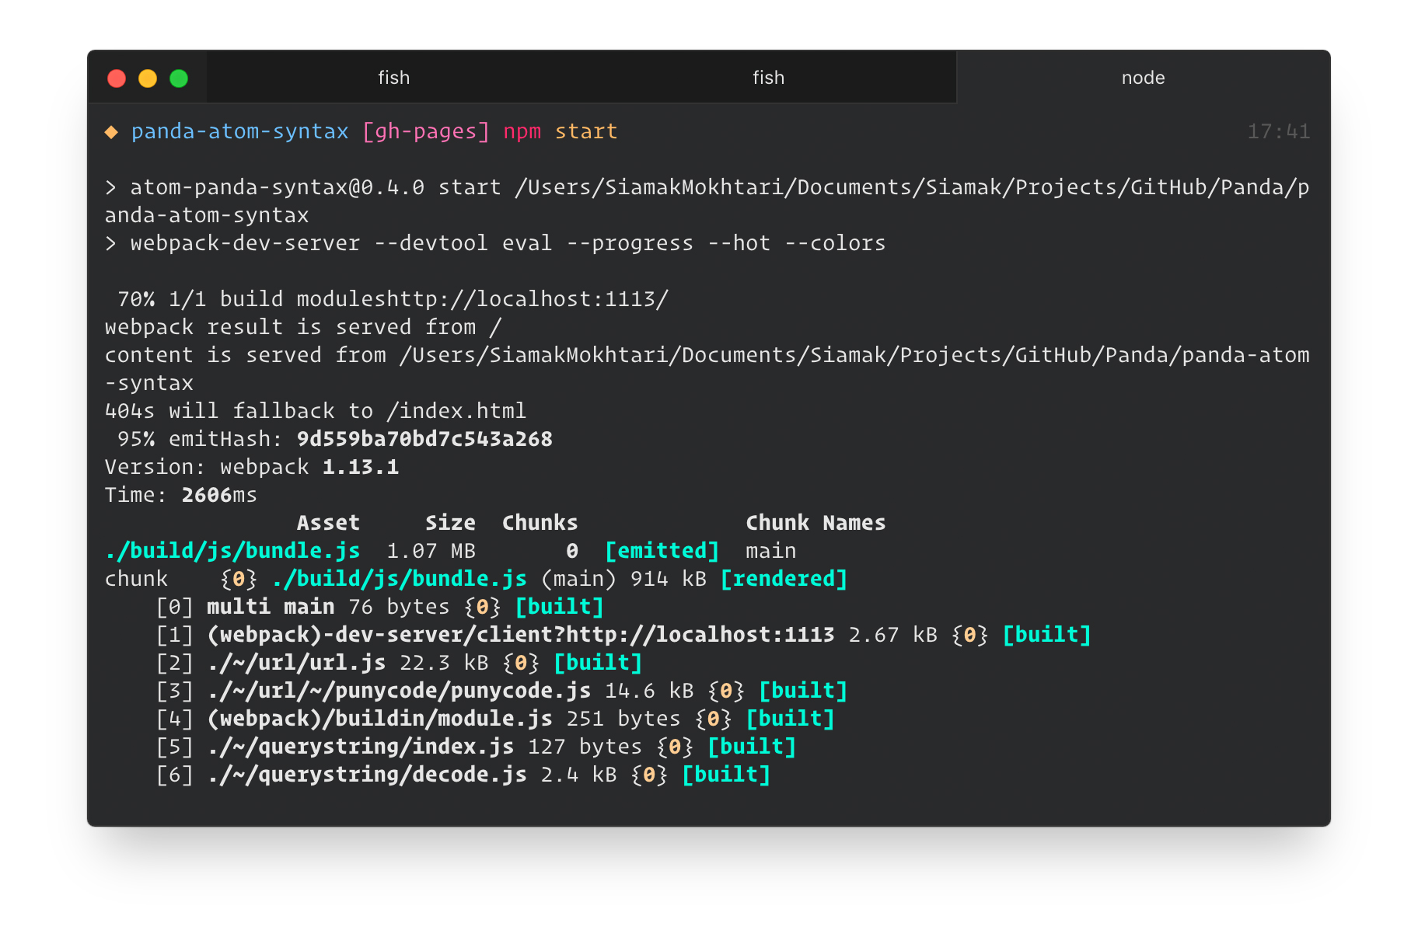Click the ./~/querystring/index.js module
The width and height of the screenshot is (1418, 951).
coord(361,747)
